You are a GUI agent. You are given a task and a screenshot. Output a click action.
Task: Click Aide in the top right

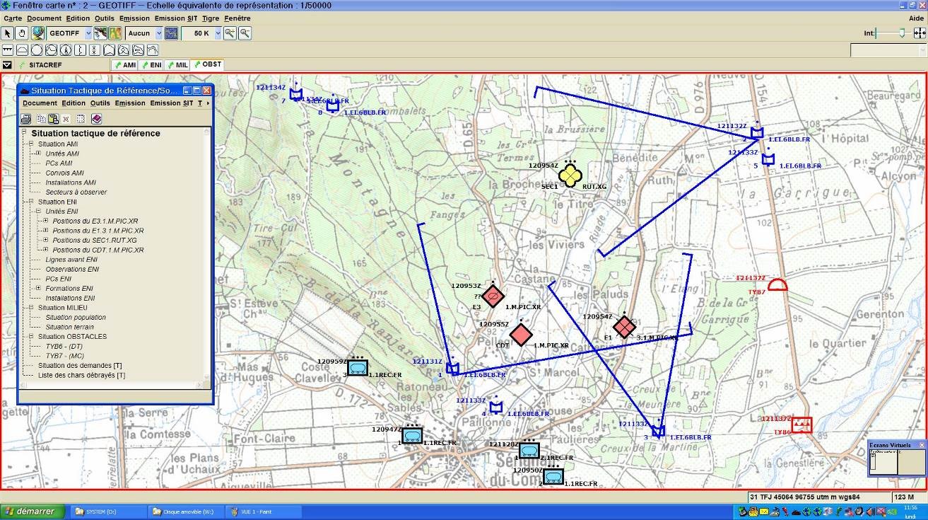(916, 18)
